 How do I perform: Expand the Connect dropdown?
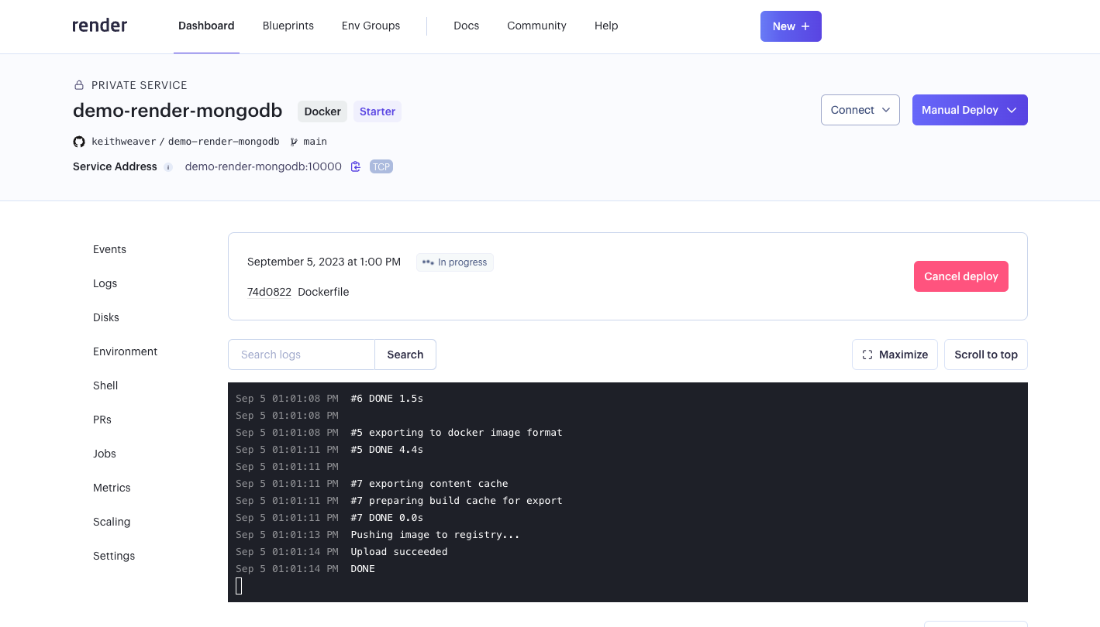pyautogui.click(x=860, y=110)
